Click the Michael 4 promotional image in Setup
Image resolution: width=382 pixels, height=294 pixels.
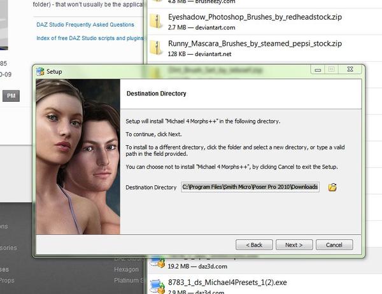[x=78, y=157]
